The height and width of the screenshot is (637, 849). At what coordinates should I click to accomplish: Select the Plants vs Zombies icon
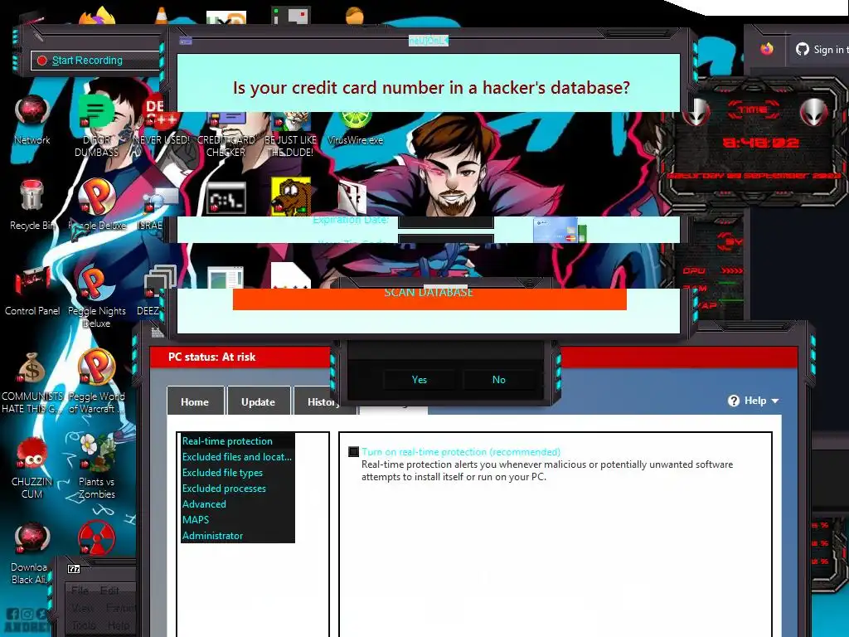pyautogui.click(x=97, y=468)
